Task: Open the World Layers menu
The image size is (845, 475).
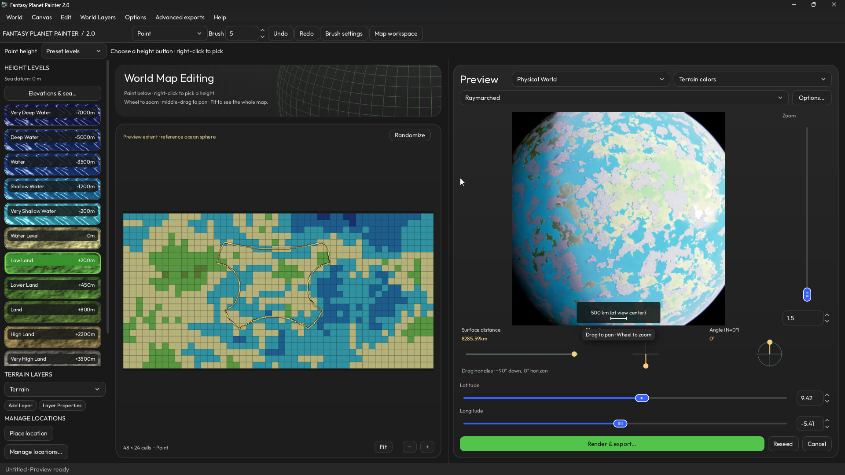Action: (x=98, y=17)
